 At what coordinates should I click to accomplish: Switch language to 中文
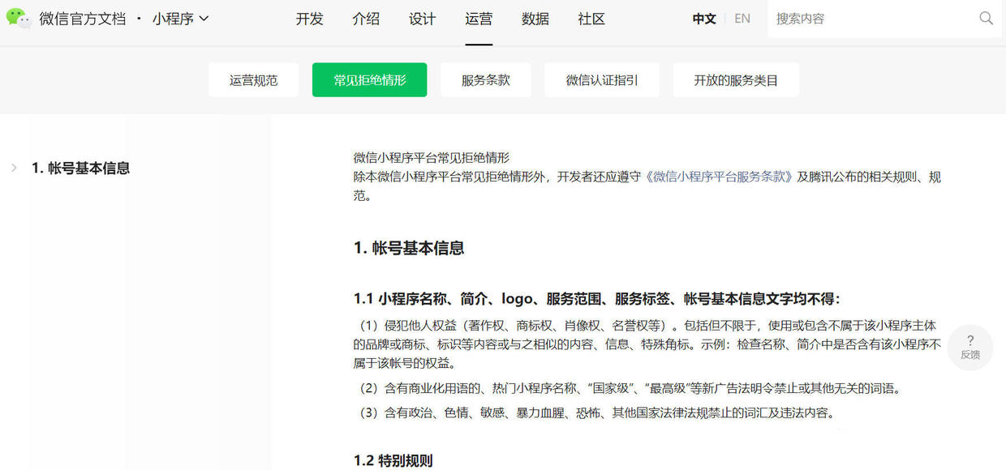[704, 19]
